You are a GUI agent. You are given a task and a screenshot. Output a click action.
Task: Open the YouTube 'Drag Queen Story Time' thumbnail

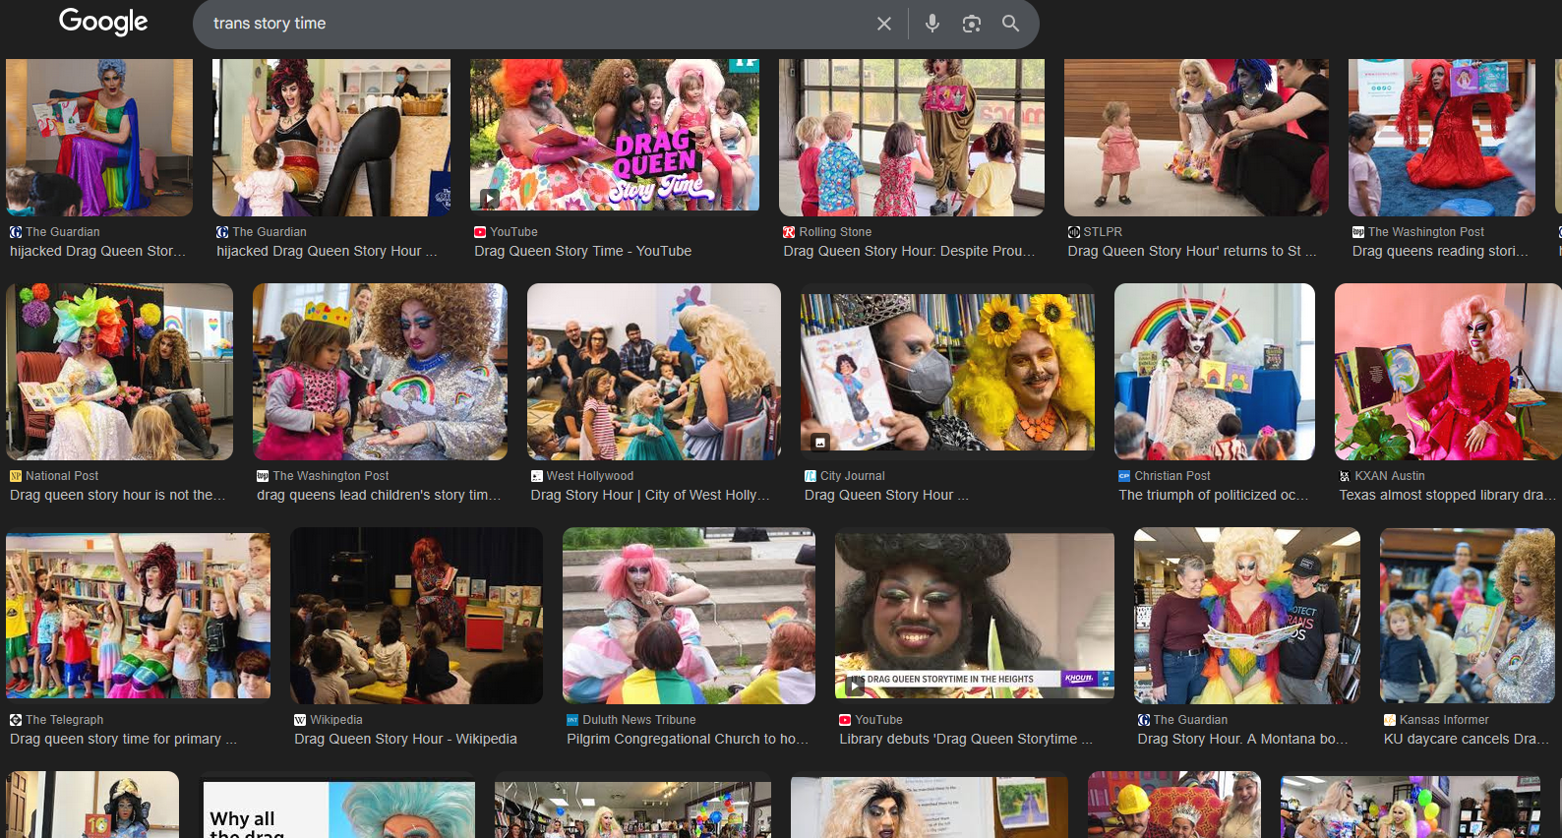point(615,135)
